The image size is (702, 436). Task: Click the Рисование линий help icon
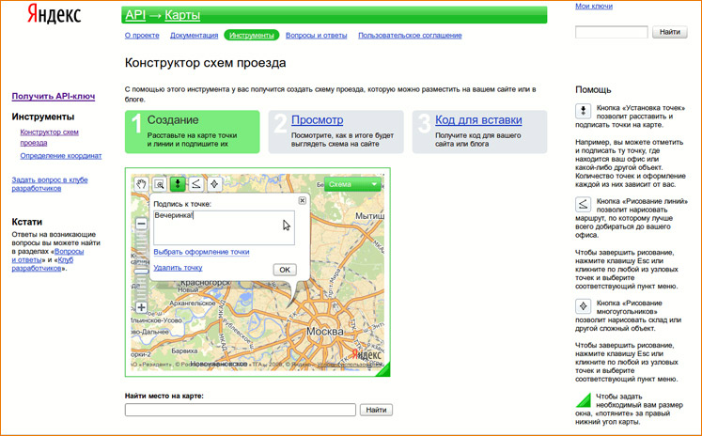point(583,205)
